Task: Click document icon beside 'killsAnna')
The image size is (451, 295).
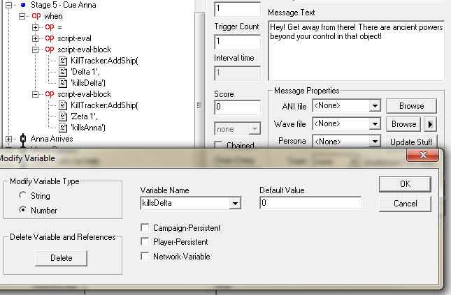Action: 63,128
